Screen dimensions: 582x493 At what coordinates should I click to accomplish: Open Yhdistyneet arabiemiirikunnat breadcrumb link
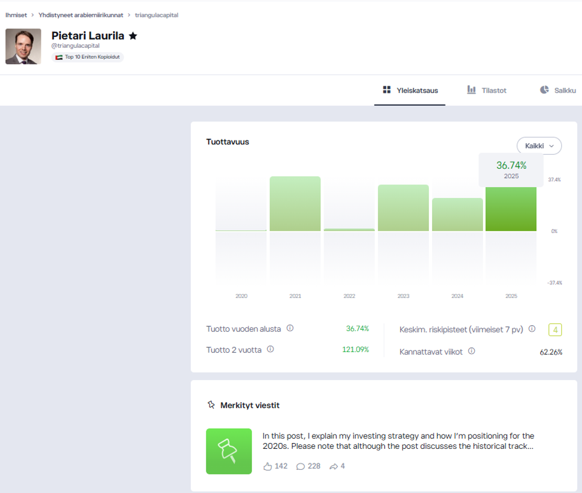click(81, 15)
